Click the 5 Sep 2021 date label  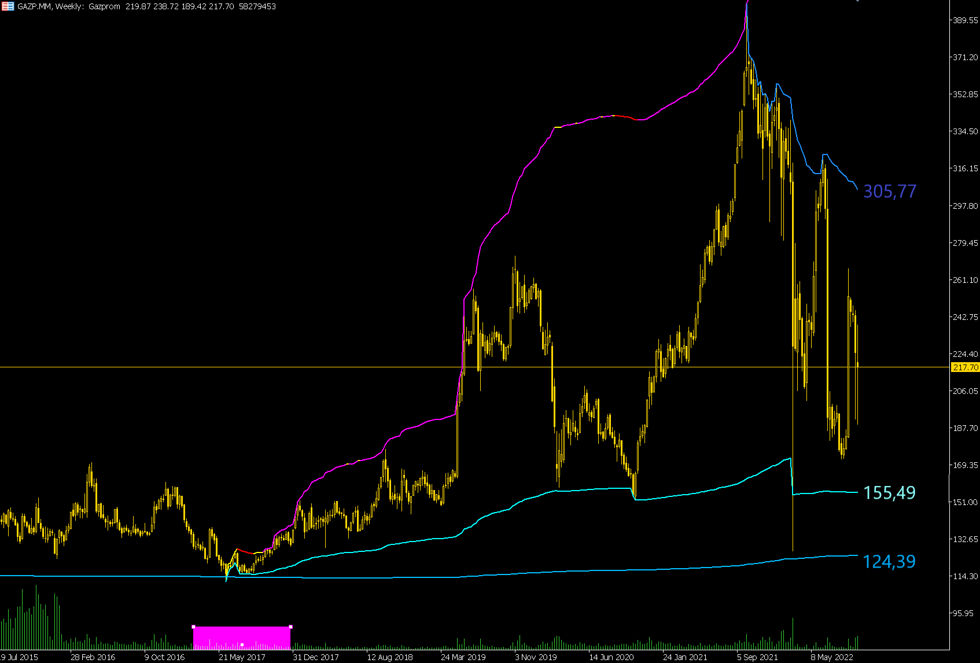(x=757, y=657)
